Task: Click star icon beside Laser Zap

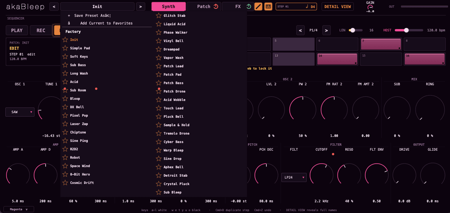Action: (x=65, y=124)
